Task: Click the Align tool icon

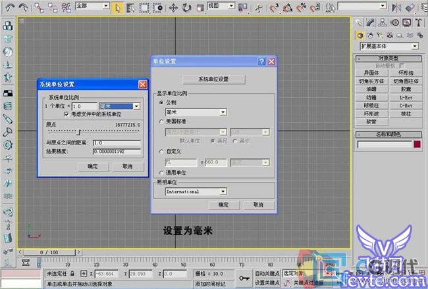Action: 410,8
